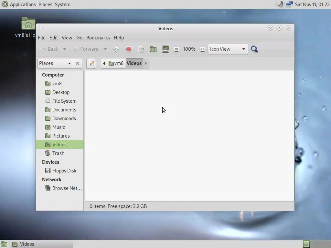Click the Back navigation button
The height and width of the screenshot is (248, 331).
pyautogui.click(x=49, y=49)
